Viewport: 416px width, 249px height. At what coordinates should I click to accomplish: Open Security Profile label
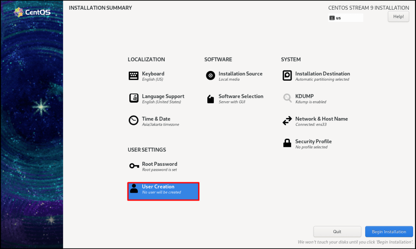[314, 141]
